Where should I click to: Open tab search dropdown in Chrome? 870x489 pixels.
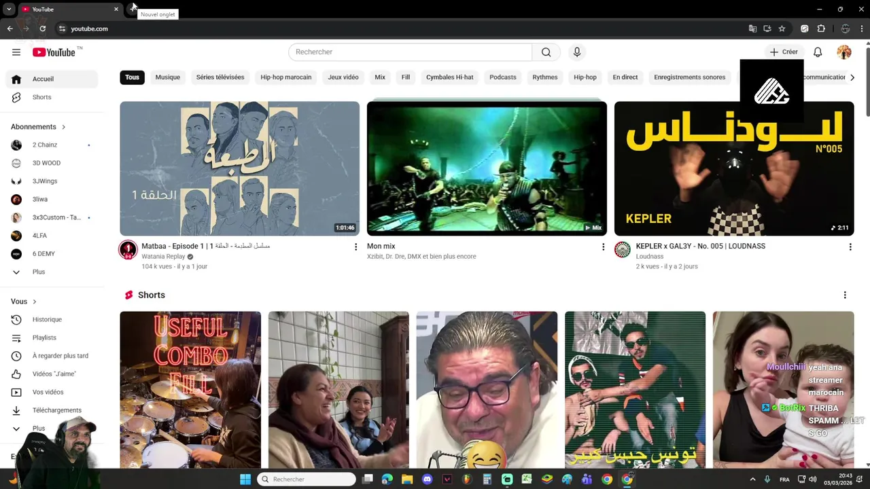click(x=9, y=9)
